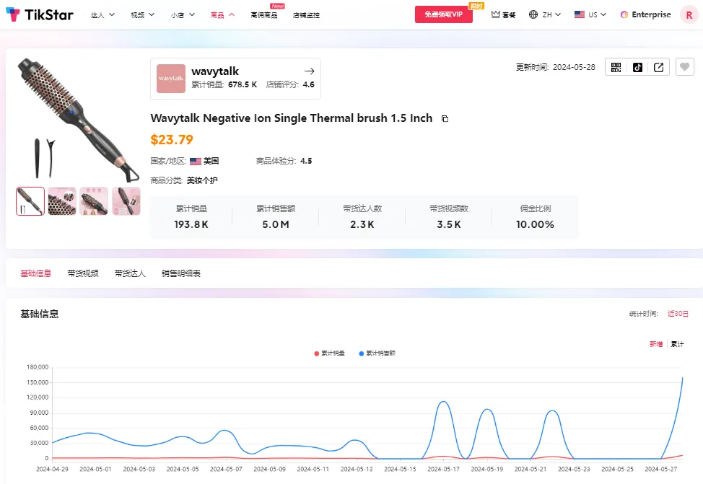Switch to 带货视频 tab
Viewport: 703px width, 484px height.
[83, 273]
